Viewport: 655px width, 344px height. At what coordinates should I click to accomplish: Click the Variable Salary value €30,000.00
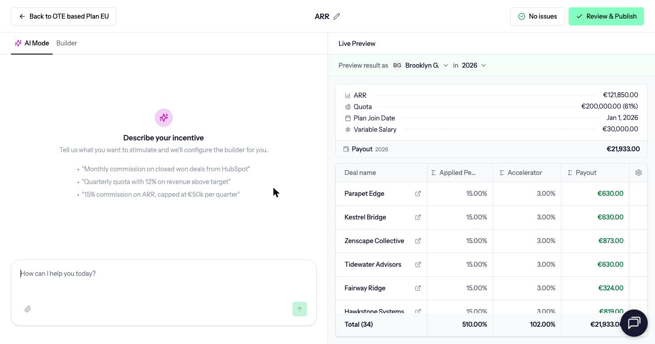coord(620,129)
